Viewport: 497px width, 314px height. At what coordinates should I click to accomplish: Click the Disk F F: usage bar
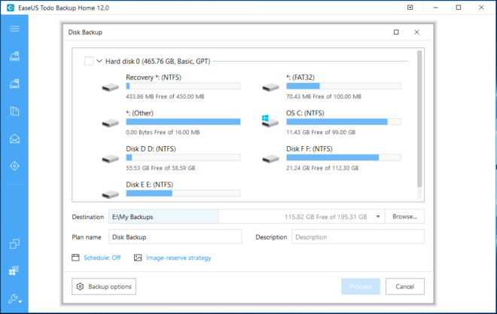(343, 157)
